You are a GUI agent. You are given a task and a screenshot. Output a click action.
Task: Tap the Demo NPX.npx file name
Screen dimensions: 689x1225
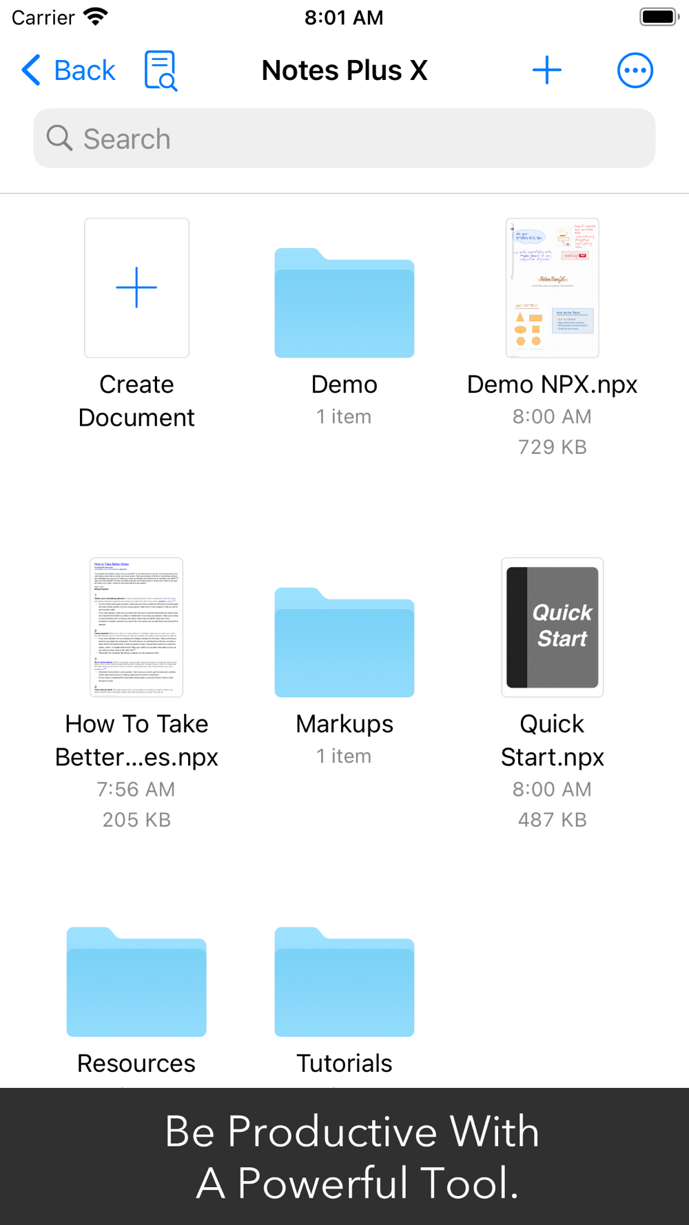pos(553,384)
